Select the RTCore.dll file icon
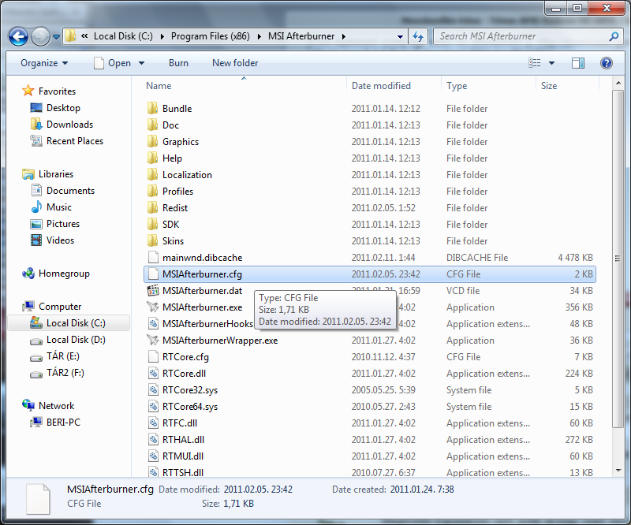Viewport: 631px width, 525px height. coord(152,374)
